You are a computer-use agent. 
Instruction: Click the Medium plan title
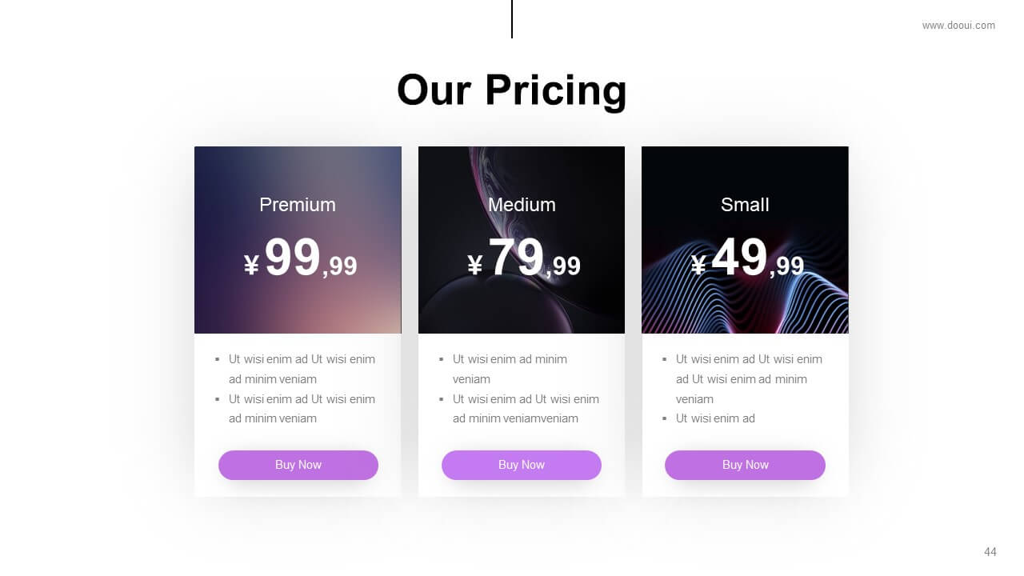point(522,205)
